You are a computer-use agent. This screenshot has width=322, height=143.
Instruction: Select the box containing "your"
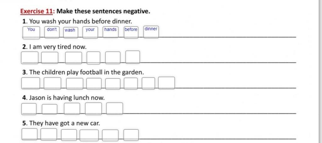(x=90, y=32)
